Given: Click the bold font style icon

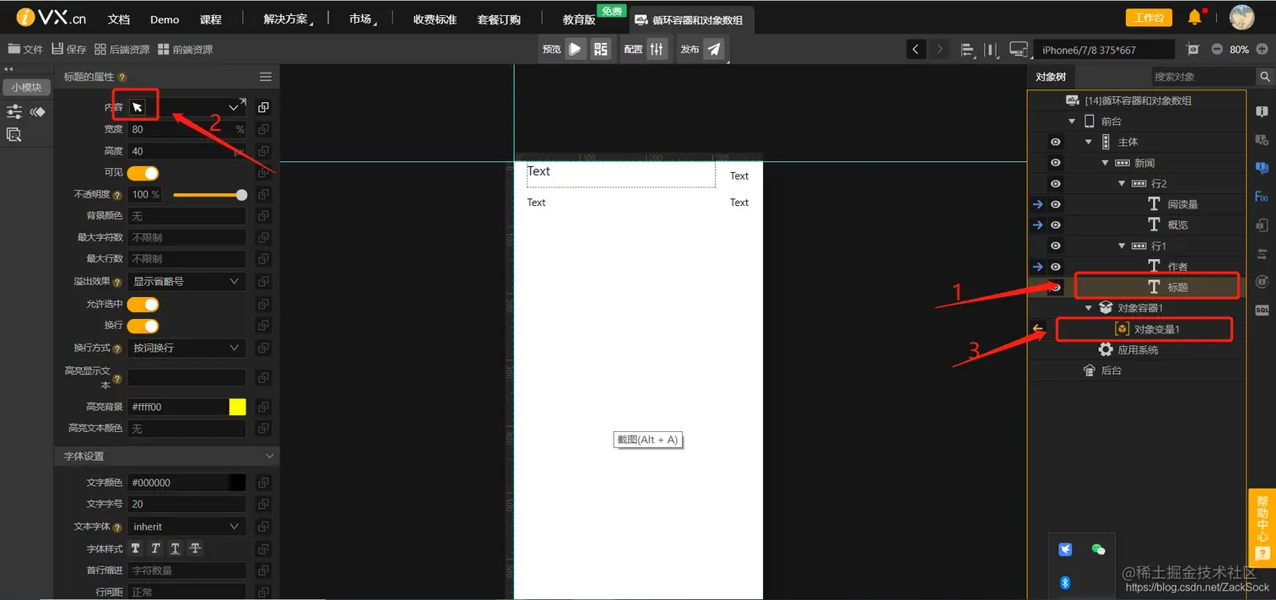Looking at the screenshot, I should tap(136, 549).
